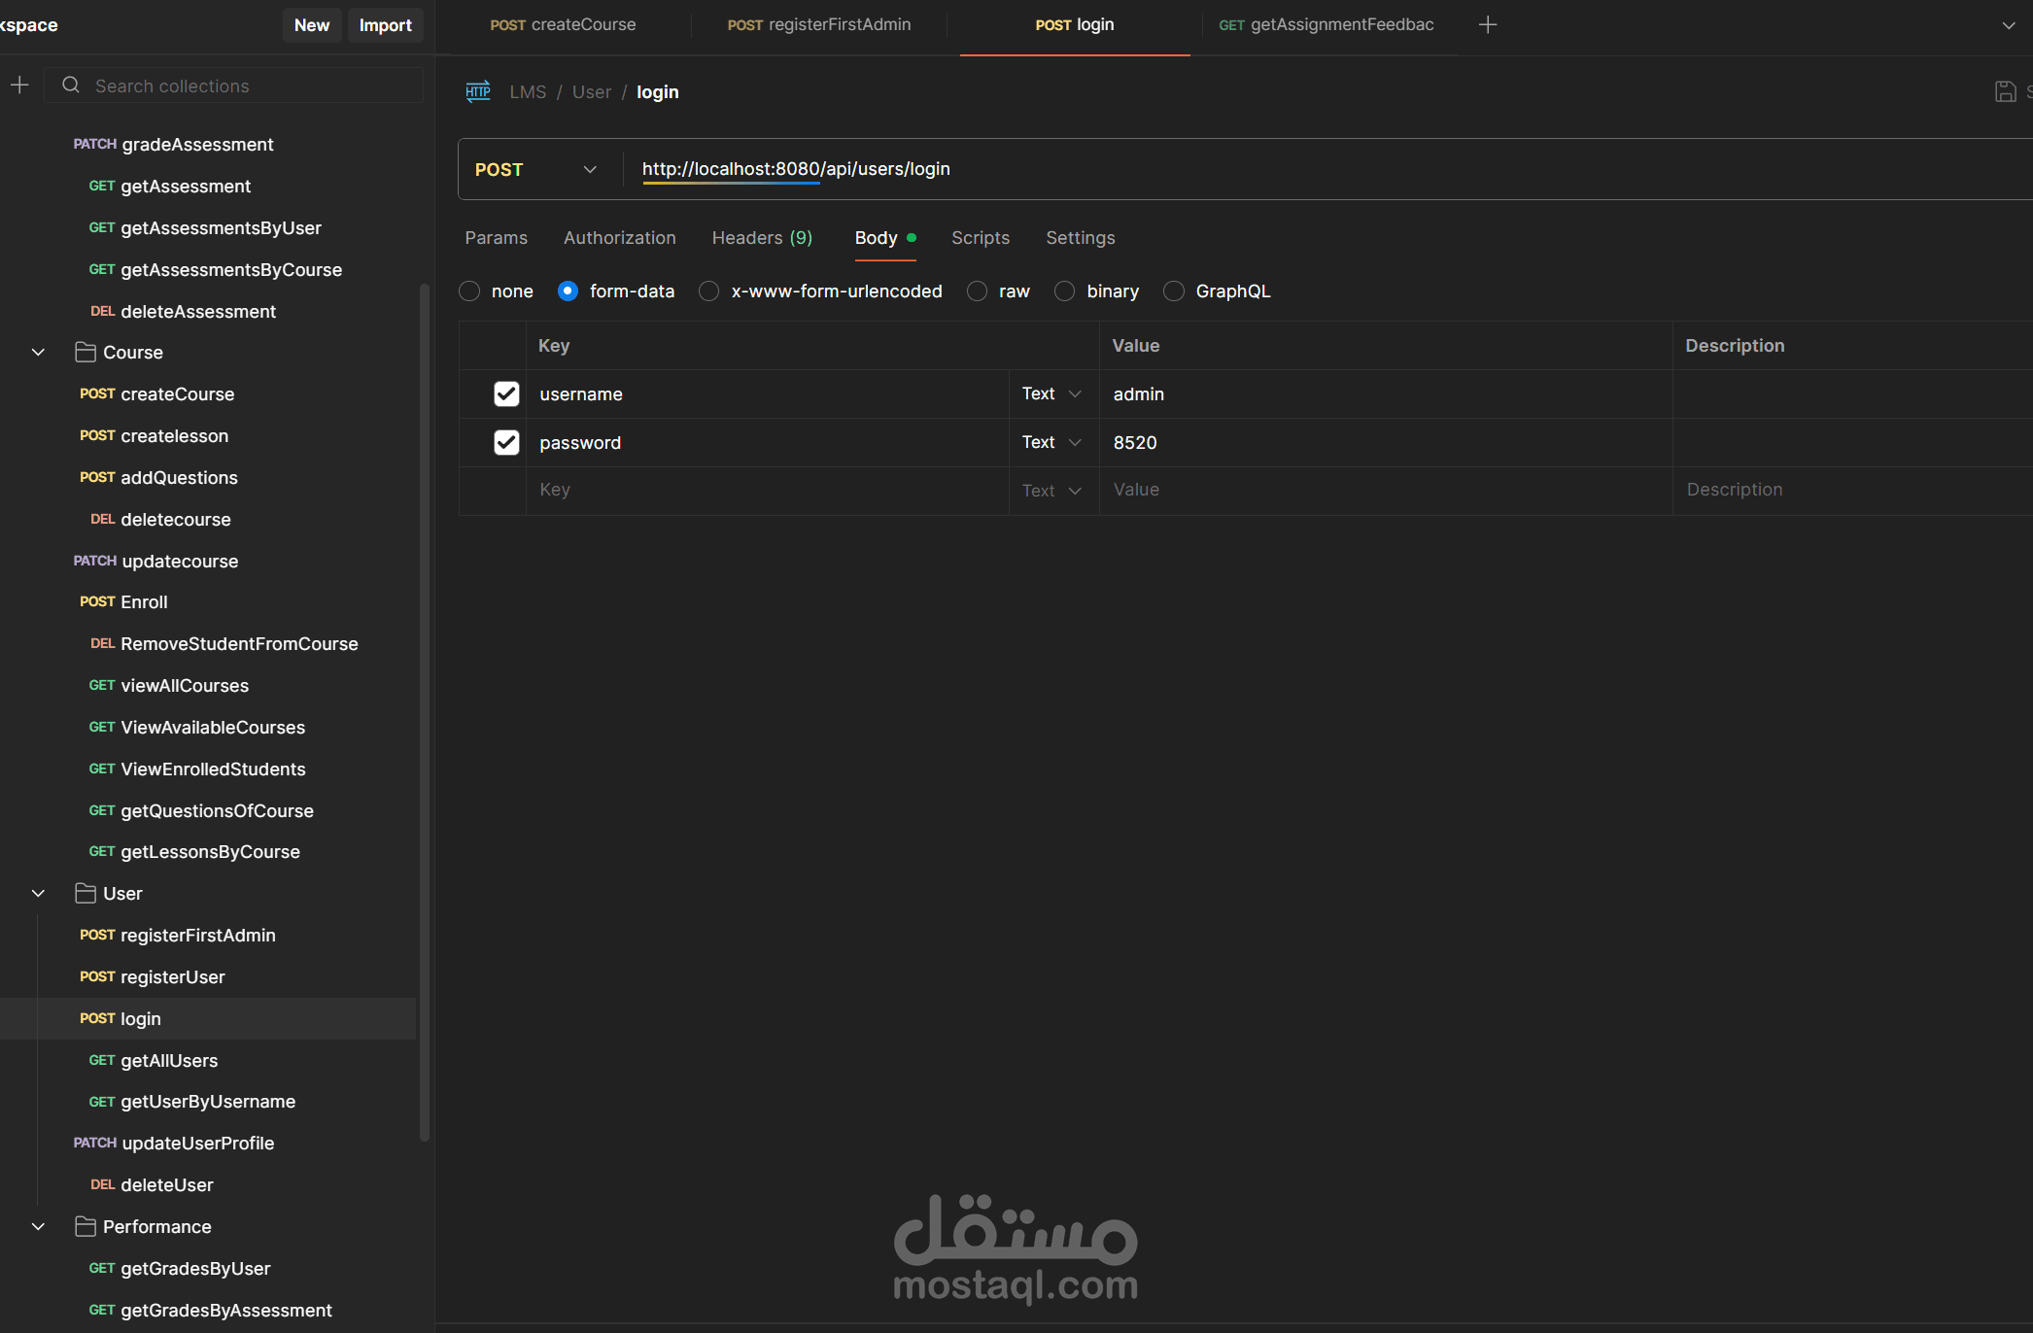Uncheck the password form-data row
Viewport: 2033px width, 1333px height.
(506, 442)
